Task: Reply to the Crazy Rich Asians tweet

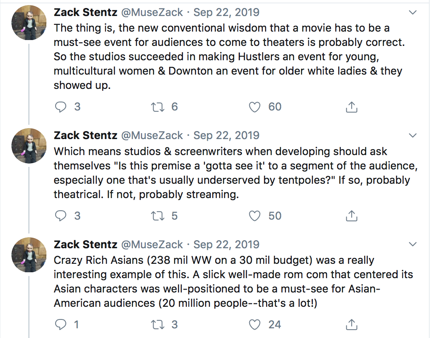Action: [61, 325]
